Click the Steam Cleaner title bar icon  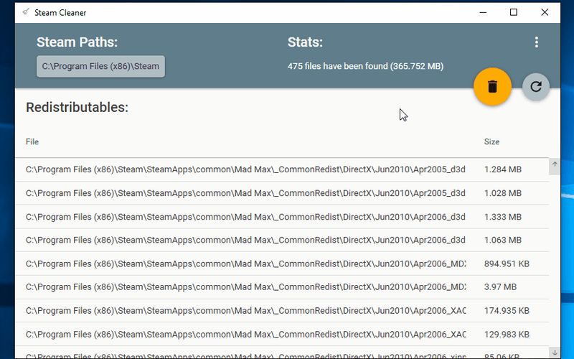click(26, 12)
